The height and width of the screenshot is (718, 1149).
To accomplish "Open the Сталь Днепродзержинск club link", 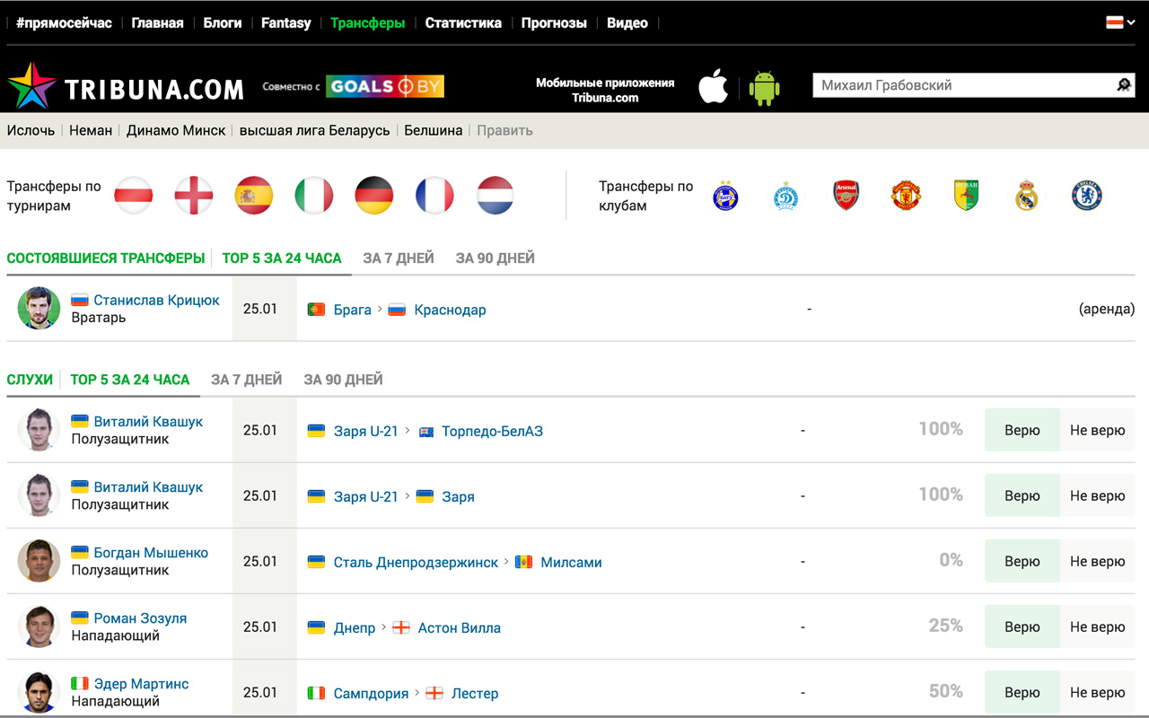I will [x=416, y=563].
